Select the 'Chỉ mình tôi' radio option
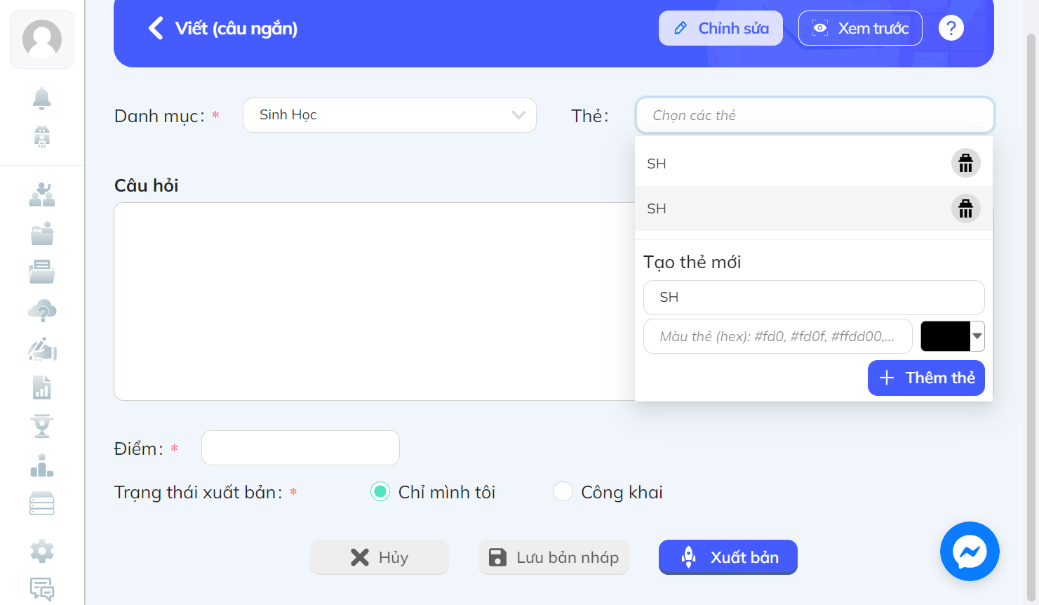This screenshot has width=1039, height=605. click(380, 492)
